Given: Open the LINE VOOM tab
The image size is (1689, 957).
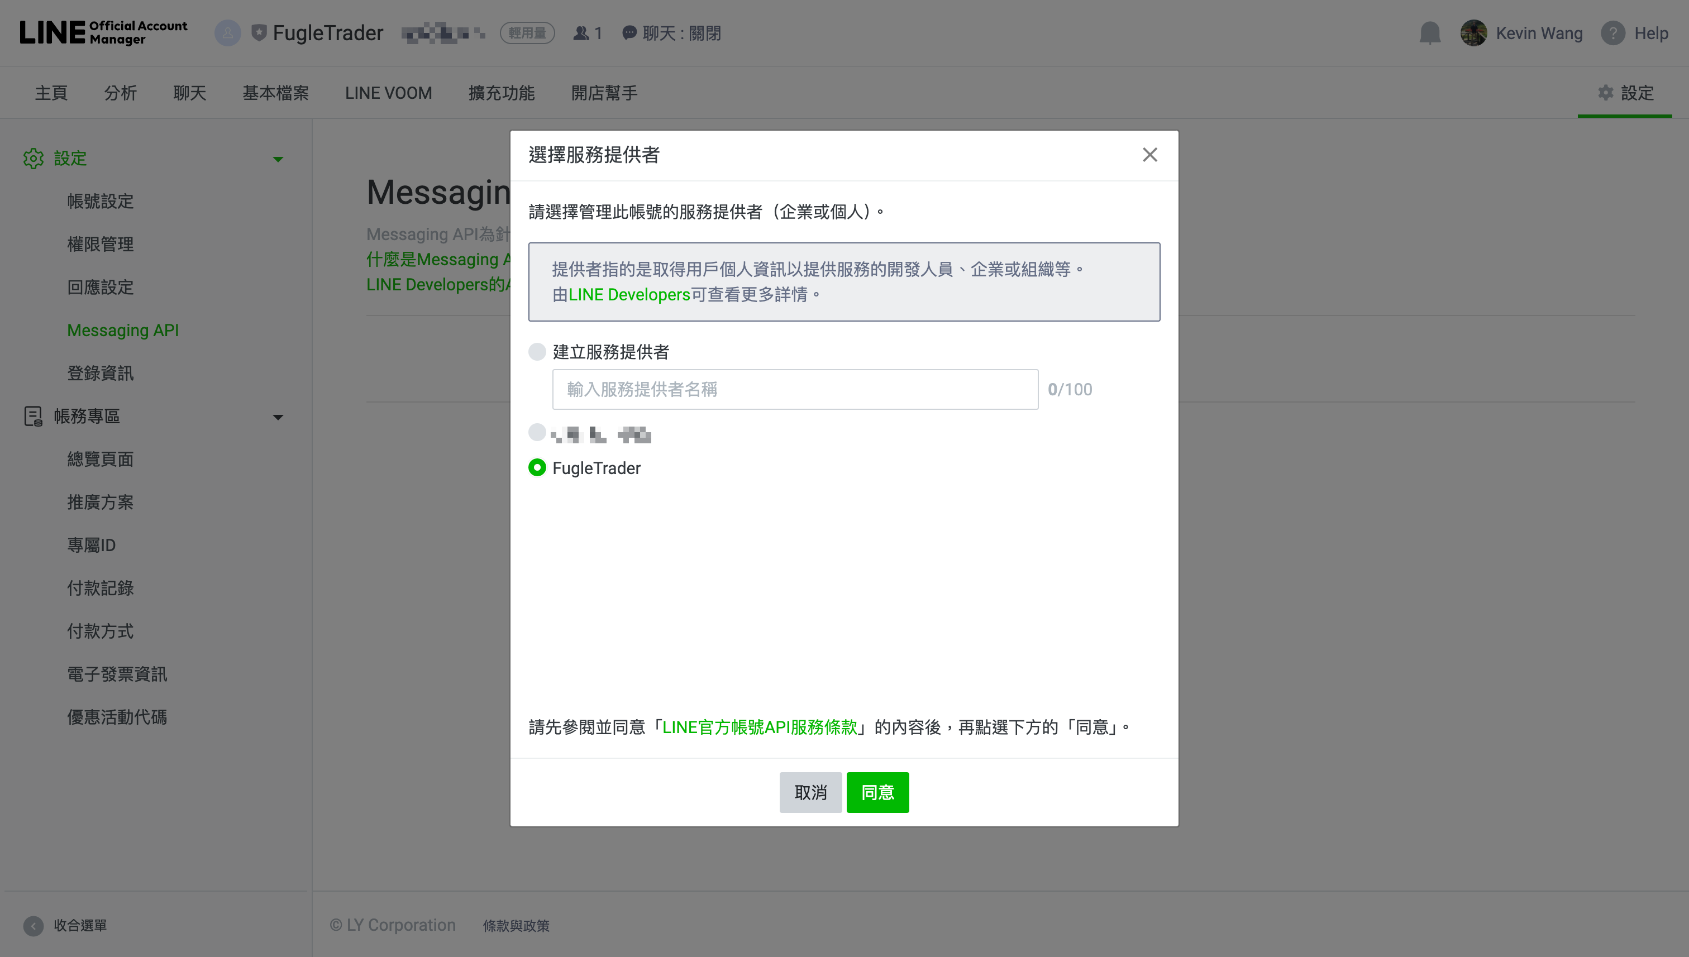Looking at the screenshot, I should pos(389,93).
